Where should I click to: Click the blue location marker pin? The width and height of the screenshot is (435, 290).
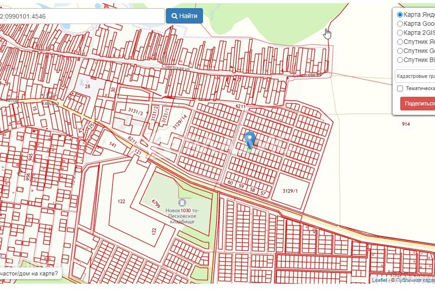(249, 139)
